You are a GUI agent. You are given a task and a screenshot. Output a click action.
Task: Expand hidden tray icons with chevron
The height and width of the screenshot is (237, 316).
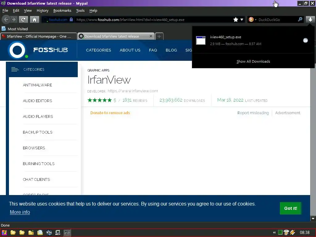coord(274,233)
